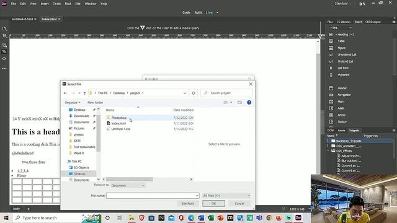Insert an Ordered List
397x223 pixels.
[x=345, y=61]
